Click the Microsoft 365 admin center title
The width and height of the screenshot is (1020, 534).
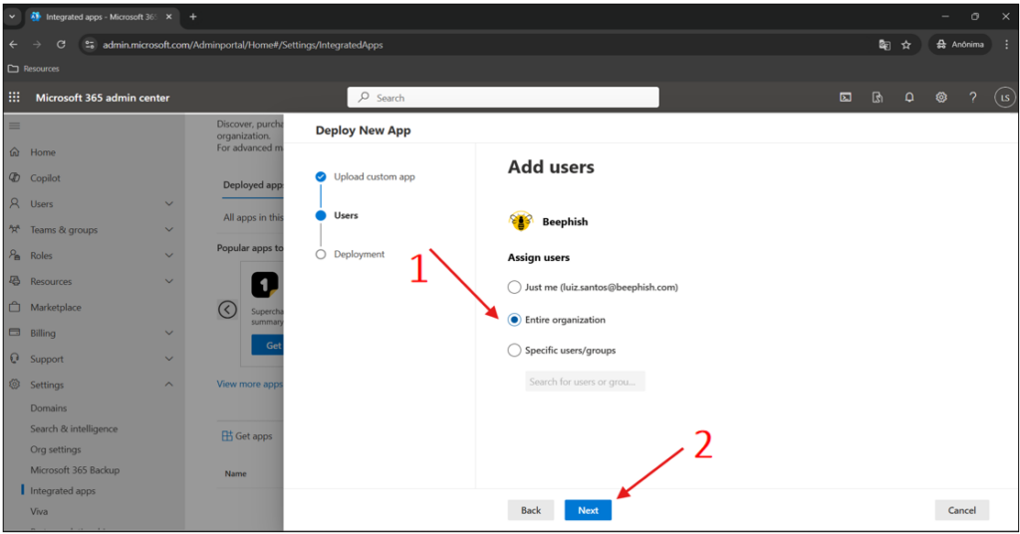click(x=103, y=98)
